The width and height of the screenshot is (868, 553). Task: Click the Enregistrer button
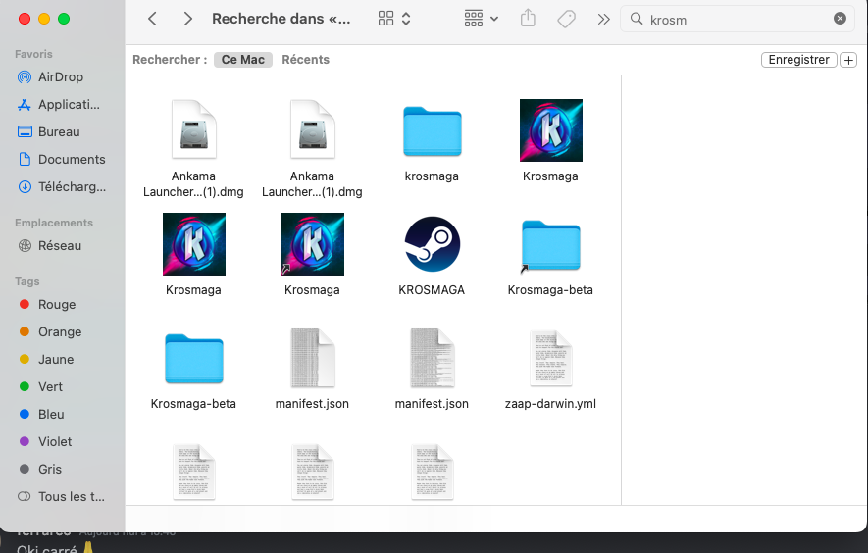(x=798, y=60)
